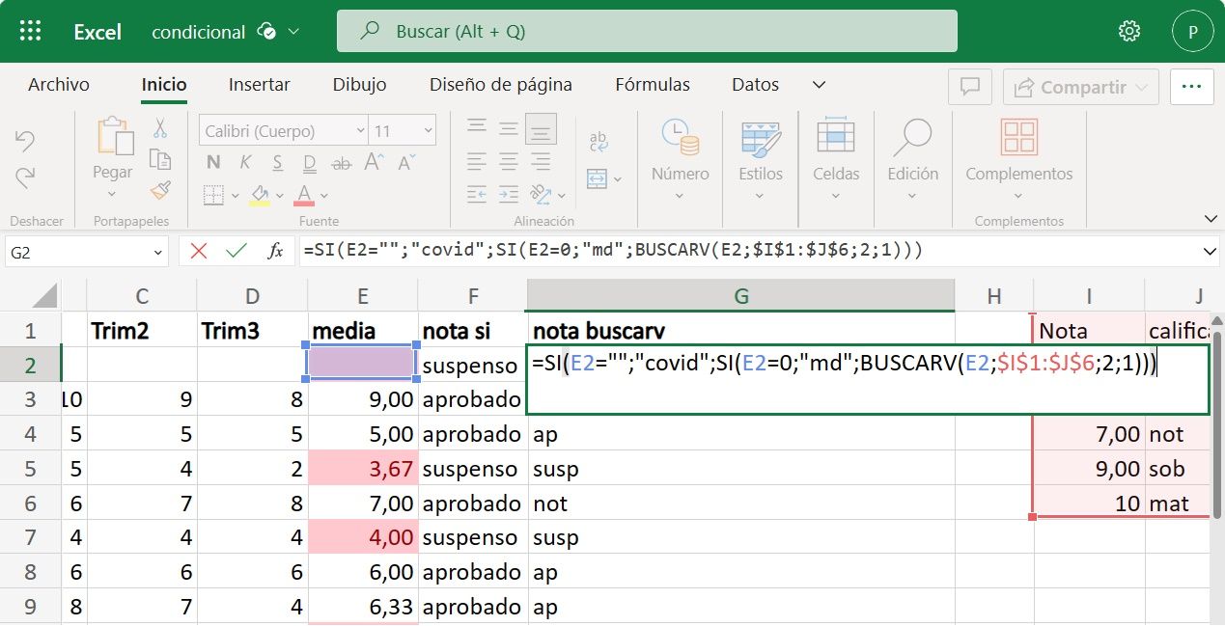Image resolution: width=1225 pixels, height=626 pixels.
Task: Cancel the formula edit with the red X
Action: coord(199,251)
